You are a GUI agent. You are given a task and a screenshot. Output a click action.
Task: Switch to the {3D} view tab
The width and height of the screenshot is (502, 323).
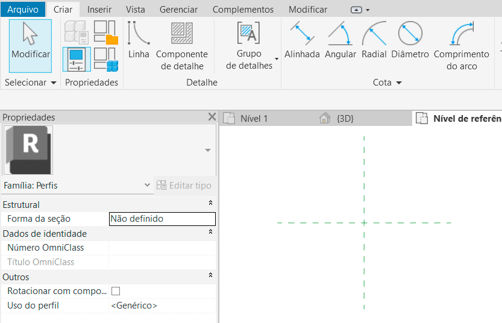[345, 119]
